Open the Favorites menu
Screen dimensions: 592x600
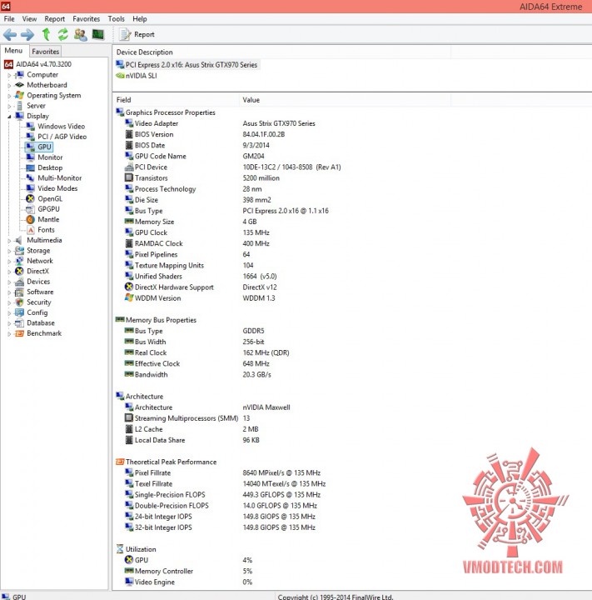[86, 18]
